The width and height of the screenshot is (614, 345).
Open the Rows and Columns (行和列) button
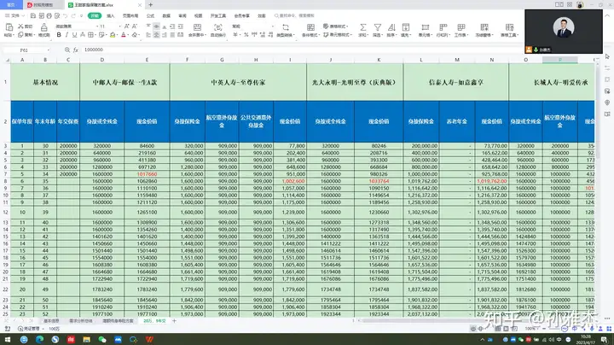pyautogui.click(x=443, y=30)
